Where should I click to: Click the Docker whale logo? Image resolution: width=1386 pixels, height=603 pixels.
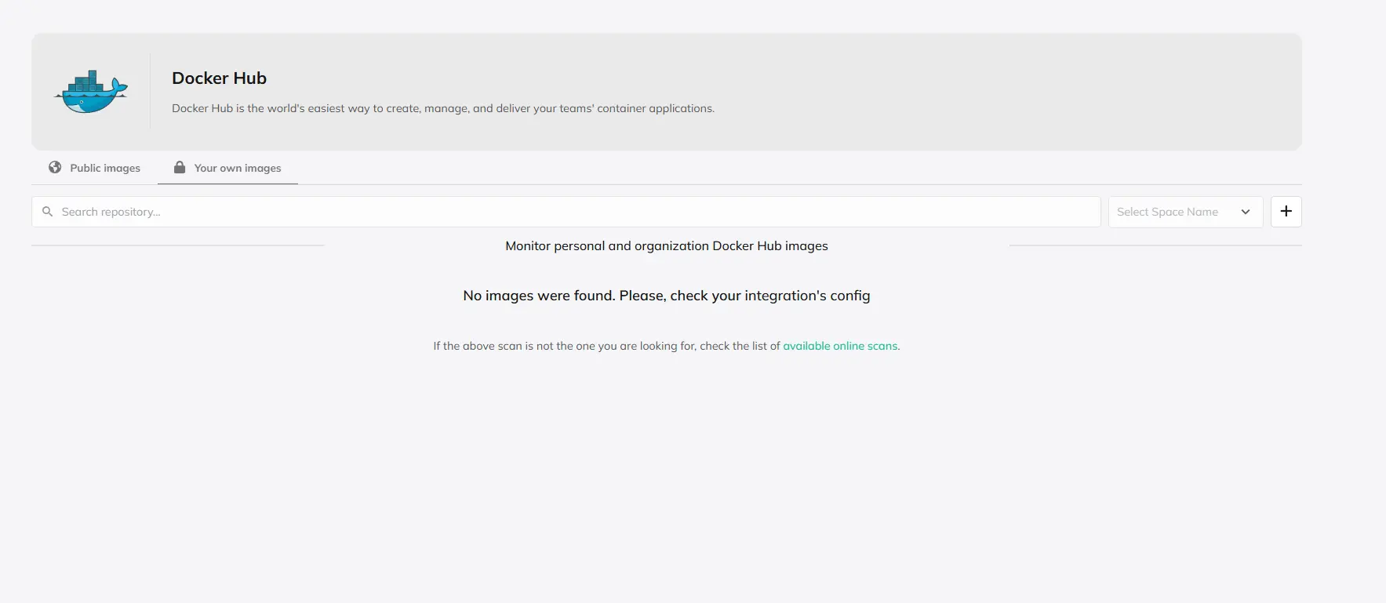(91, 92)
